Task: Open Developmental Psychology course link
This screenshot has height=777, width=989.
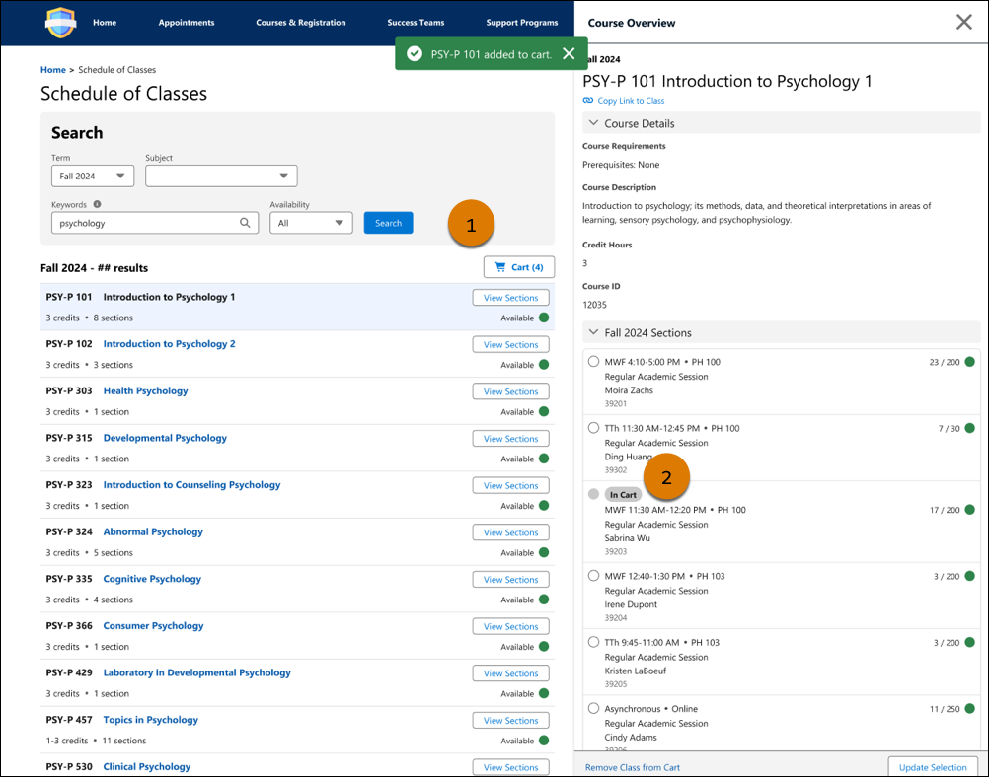Action: point(165,438)
